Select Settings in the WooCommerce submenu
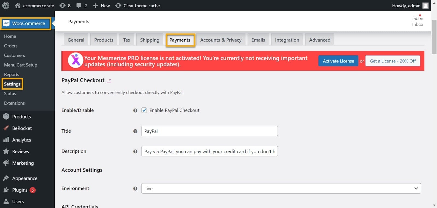 [12, 84]
